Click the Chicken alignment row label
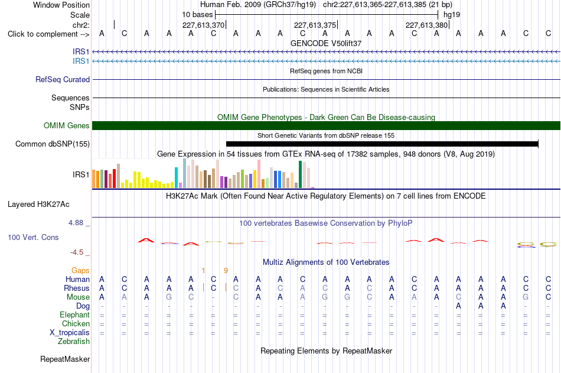Screen dimensions: 561x373 [x=76, y=323]
